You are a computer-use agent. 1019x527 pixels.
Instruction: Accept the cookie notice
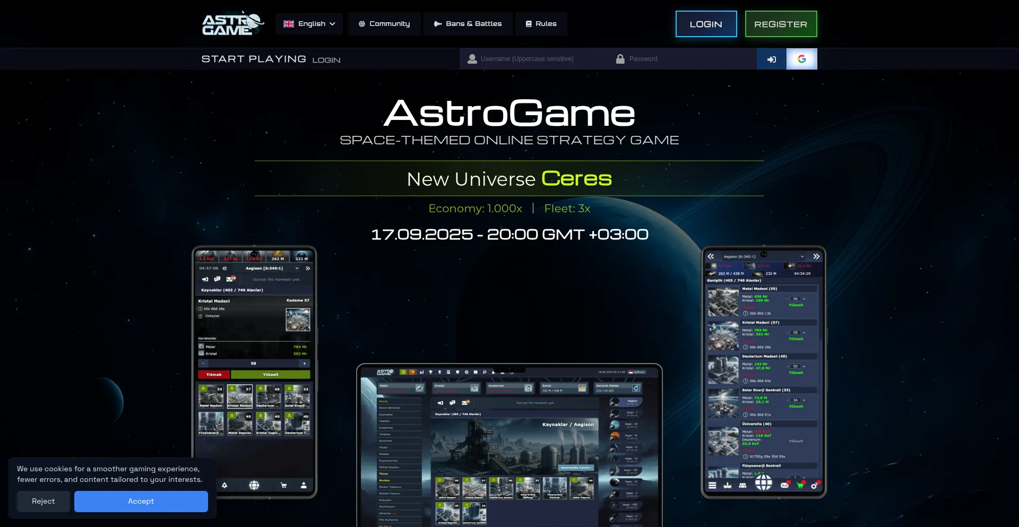[141, 501]
